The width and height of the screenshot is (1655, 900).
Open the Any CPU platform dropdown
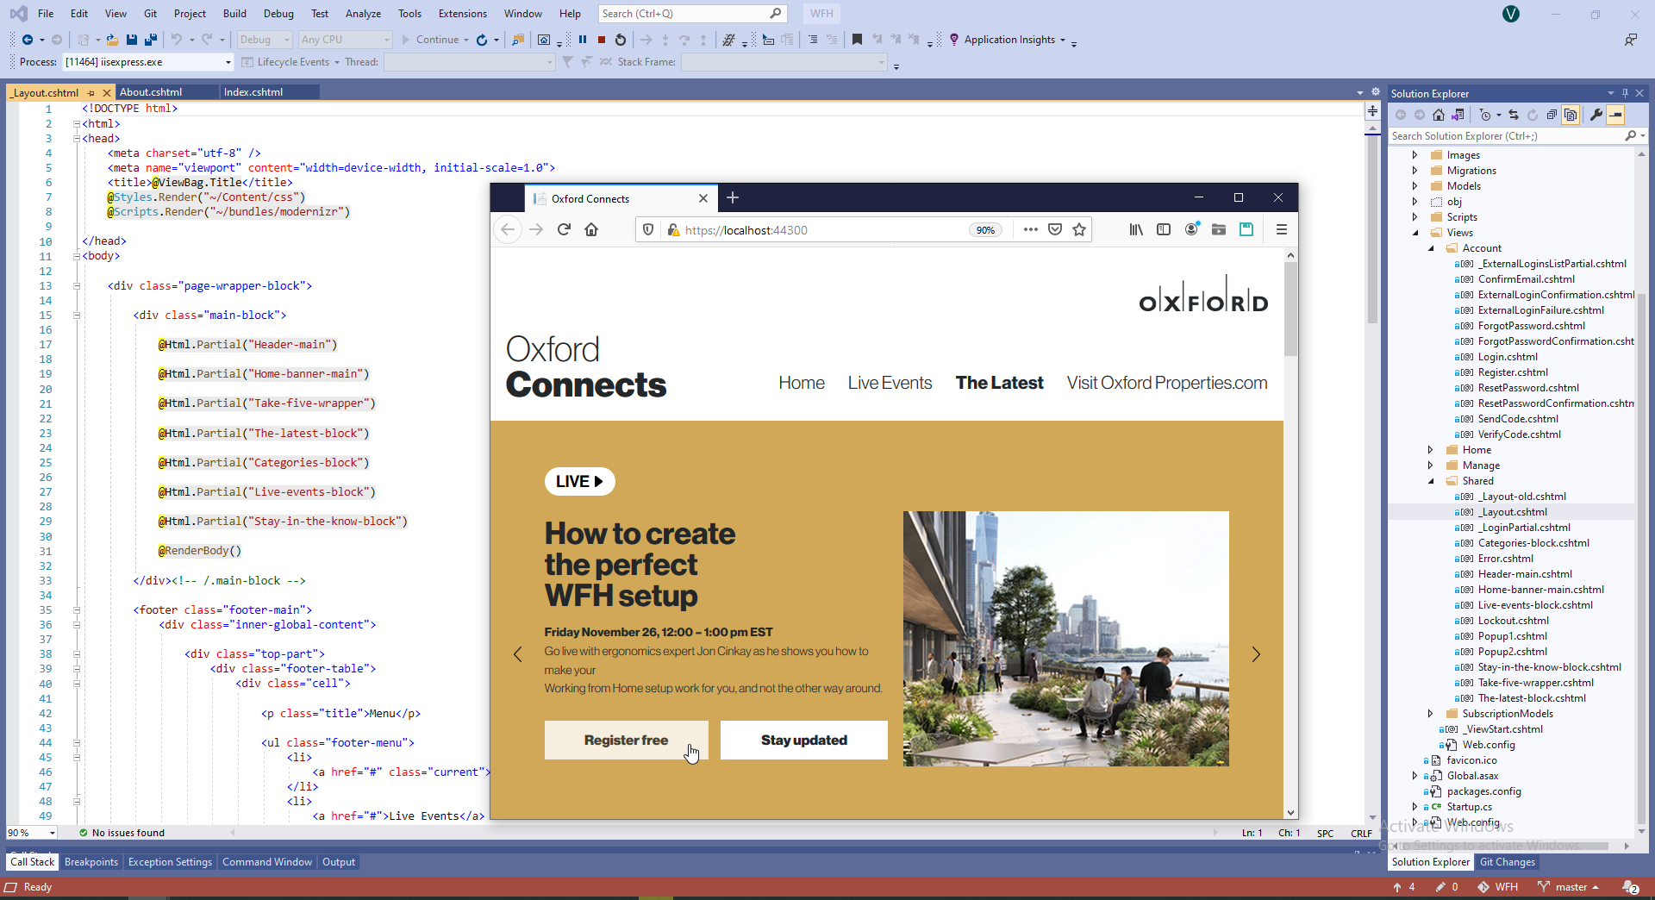coord(345,40)
